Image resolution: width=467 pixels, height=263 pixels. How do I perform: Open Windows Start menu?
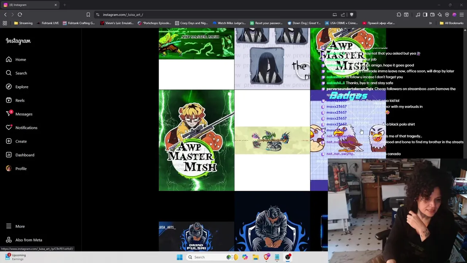pos(180,257)
